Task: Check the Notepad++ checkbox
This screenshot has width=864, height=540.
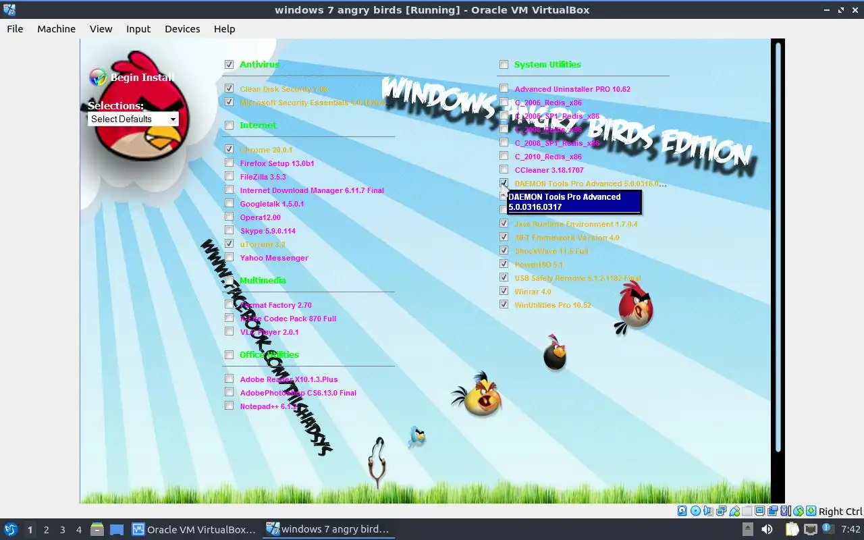Action: point(230,406)
